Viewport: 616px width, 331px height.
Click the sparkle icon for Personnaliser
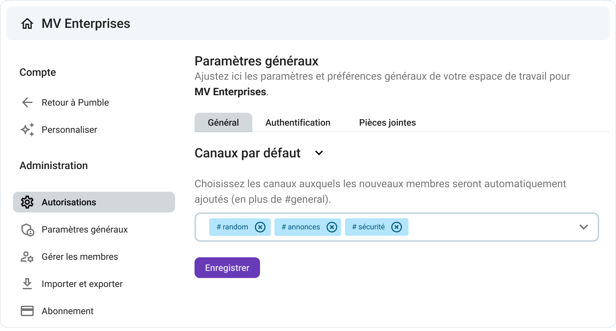27,130
